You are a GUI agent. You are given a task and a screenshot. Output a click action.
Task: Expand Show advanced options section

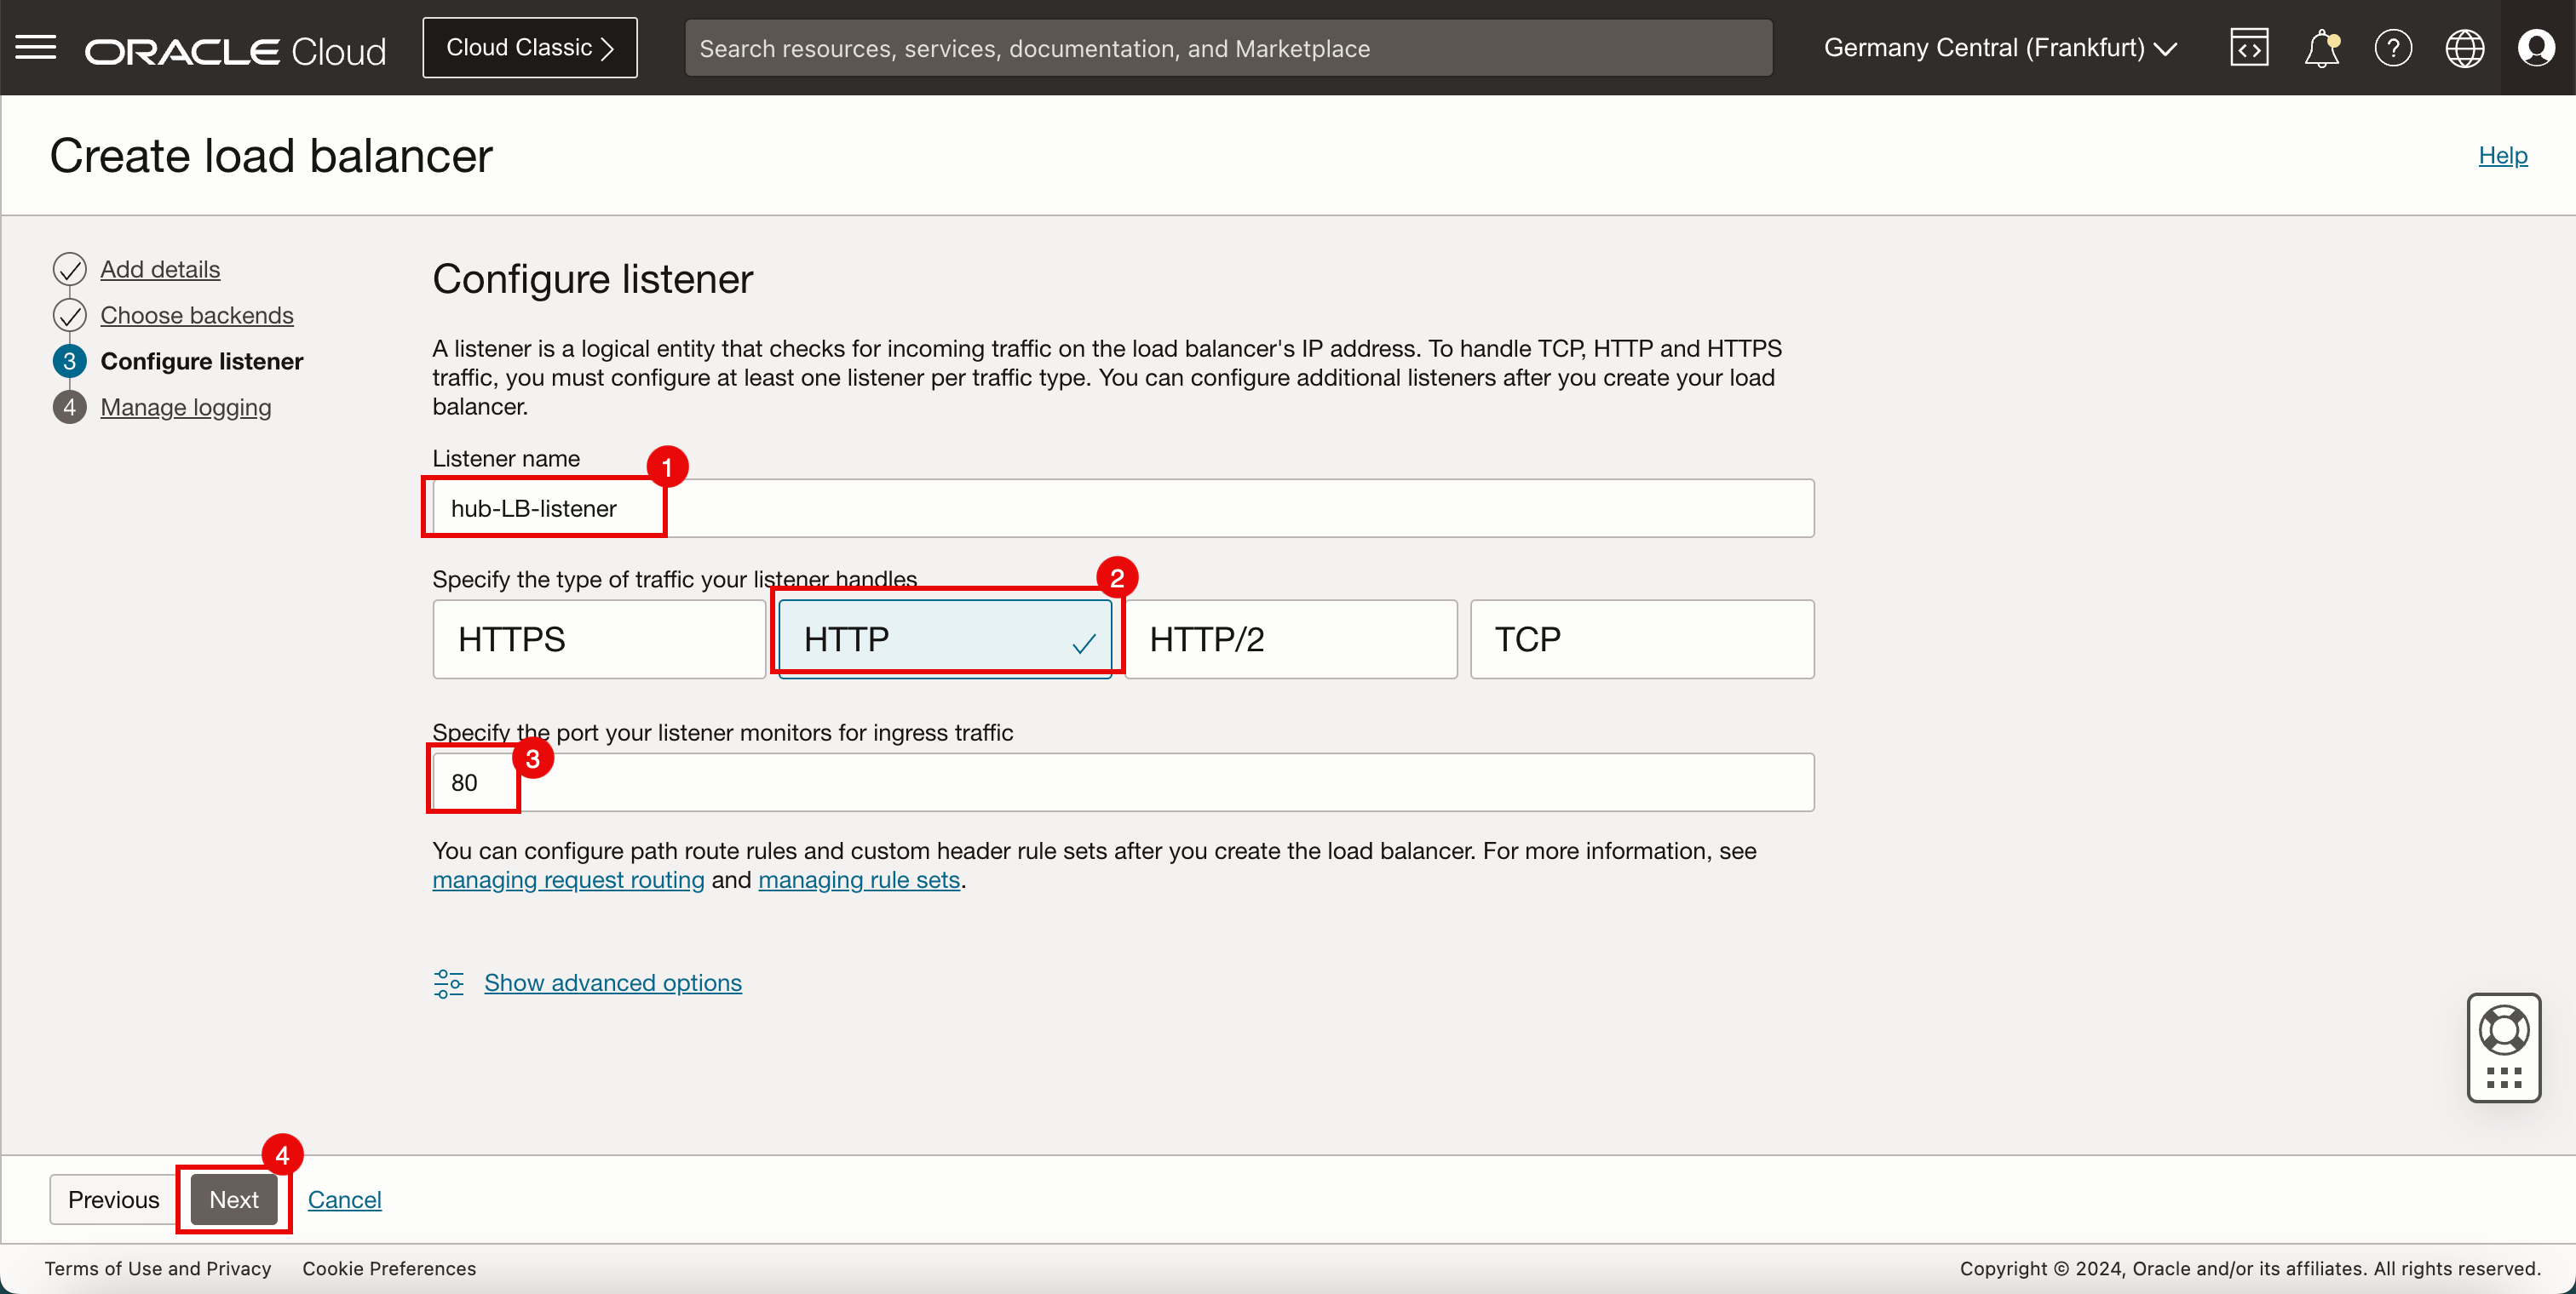[x=612, y=982]
